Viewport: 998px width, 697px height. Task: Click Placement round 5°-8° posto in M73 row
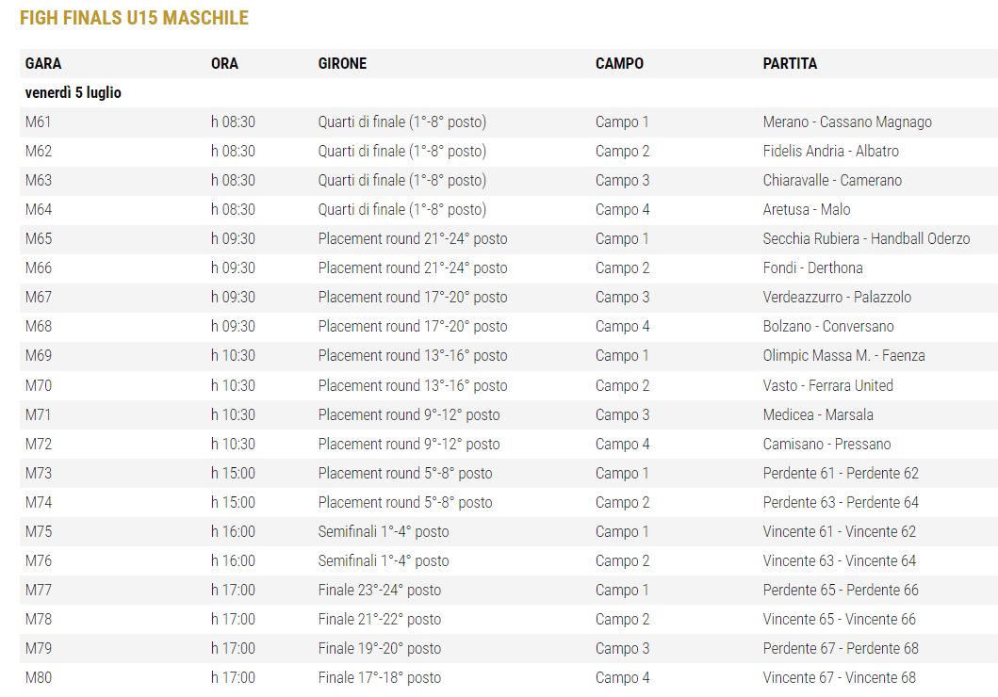pyautogui.click(x=405, y=474)
